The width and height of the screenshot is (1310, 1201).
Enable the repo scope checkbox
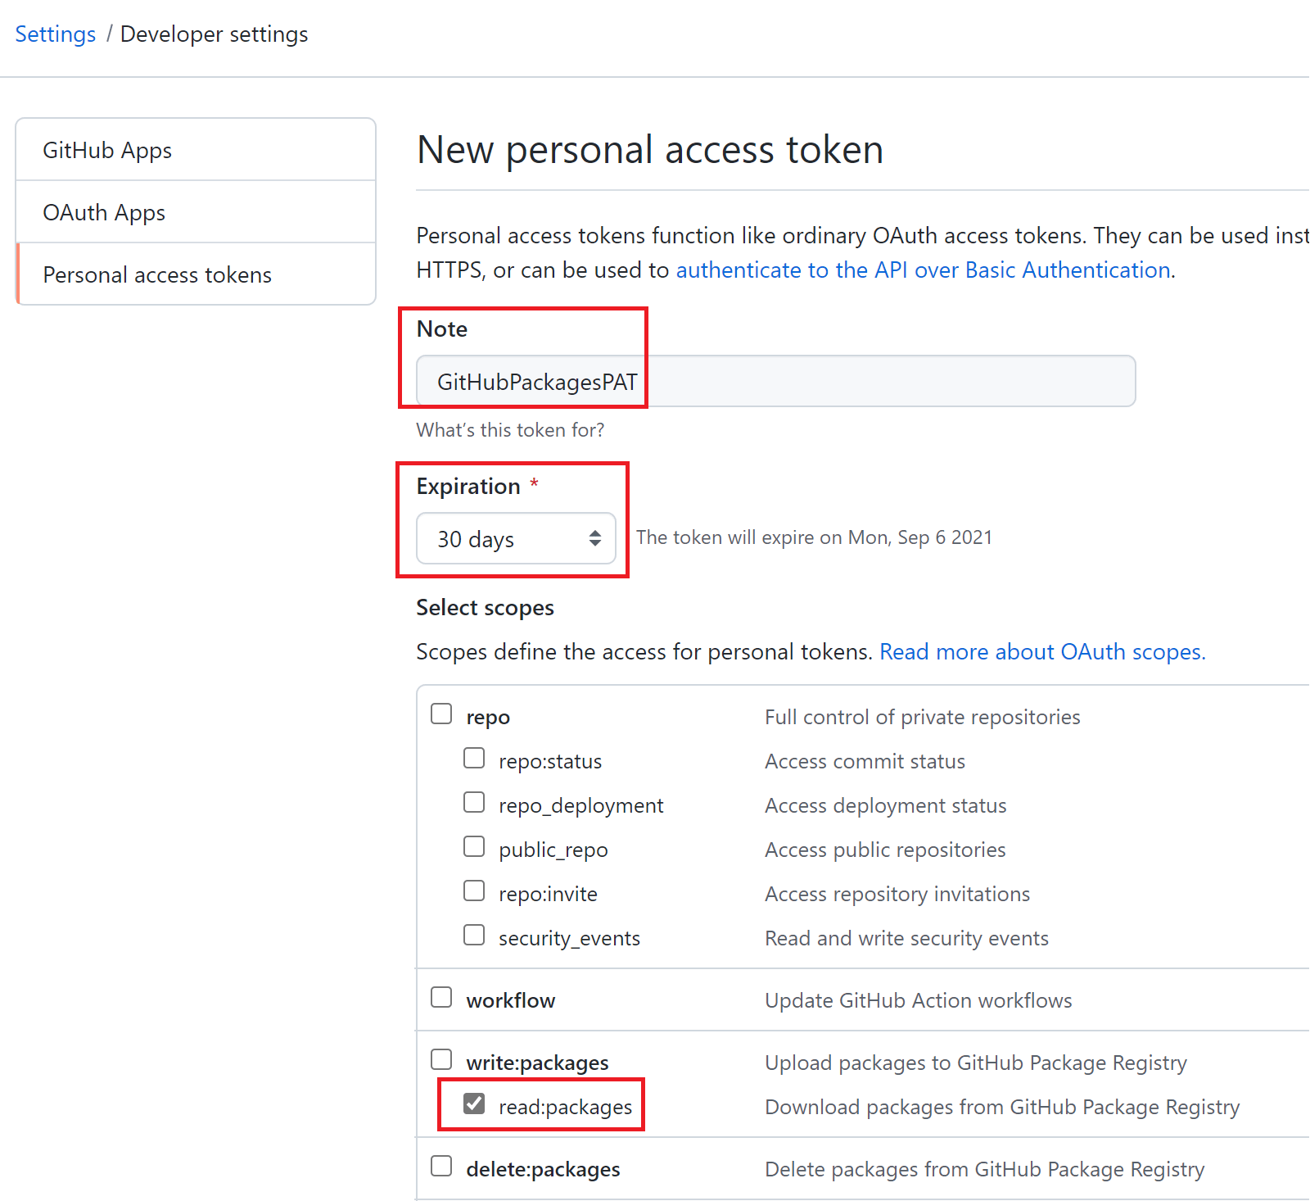[x=441, y=714]
